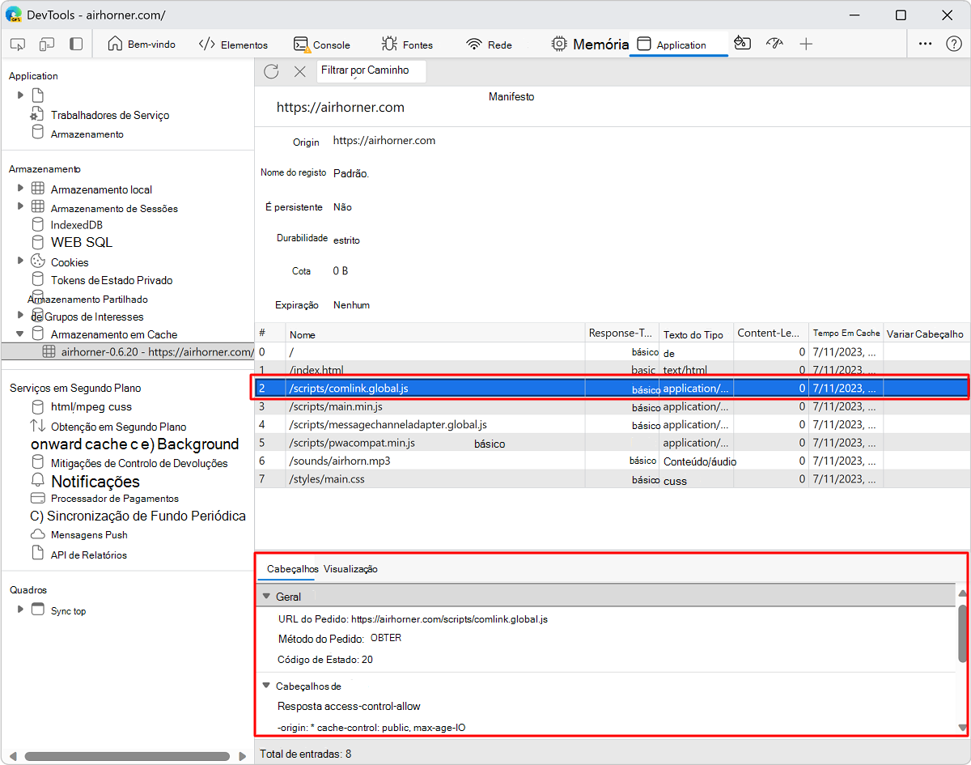Expand the Cookies tree node
This screenshot has height=765, width=971.
pos(20,261)
